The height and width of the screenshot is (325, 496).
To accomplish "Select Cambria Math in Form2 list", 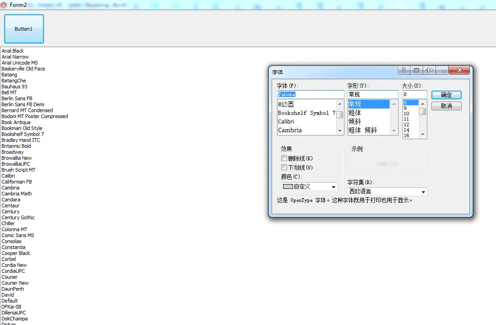I will (17, 194).
